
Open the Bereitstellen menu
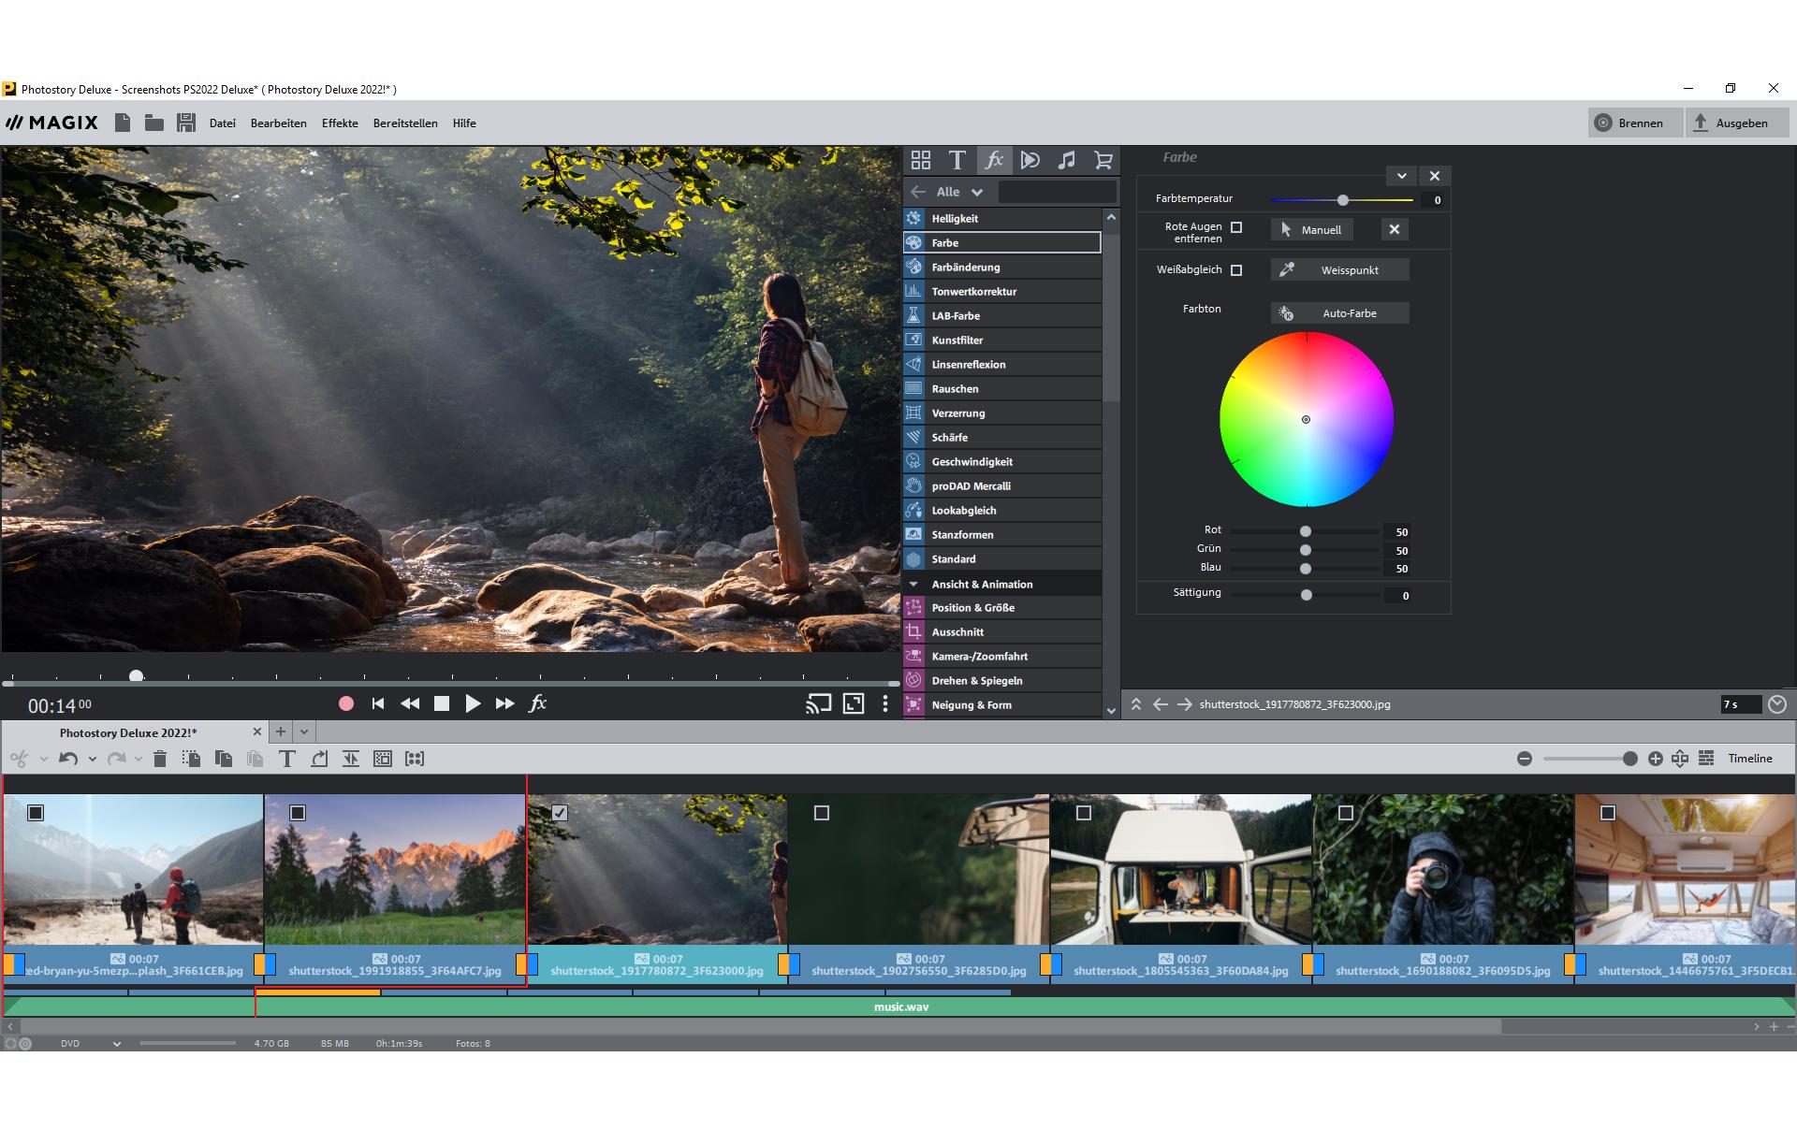click(405, 123)
